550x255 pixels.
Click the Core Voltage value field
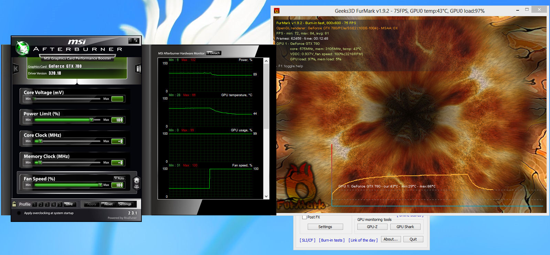tap(117, 99)
